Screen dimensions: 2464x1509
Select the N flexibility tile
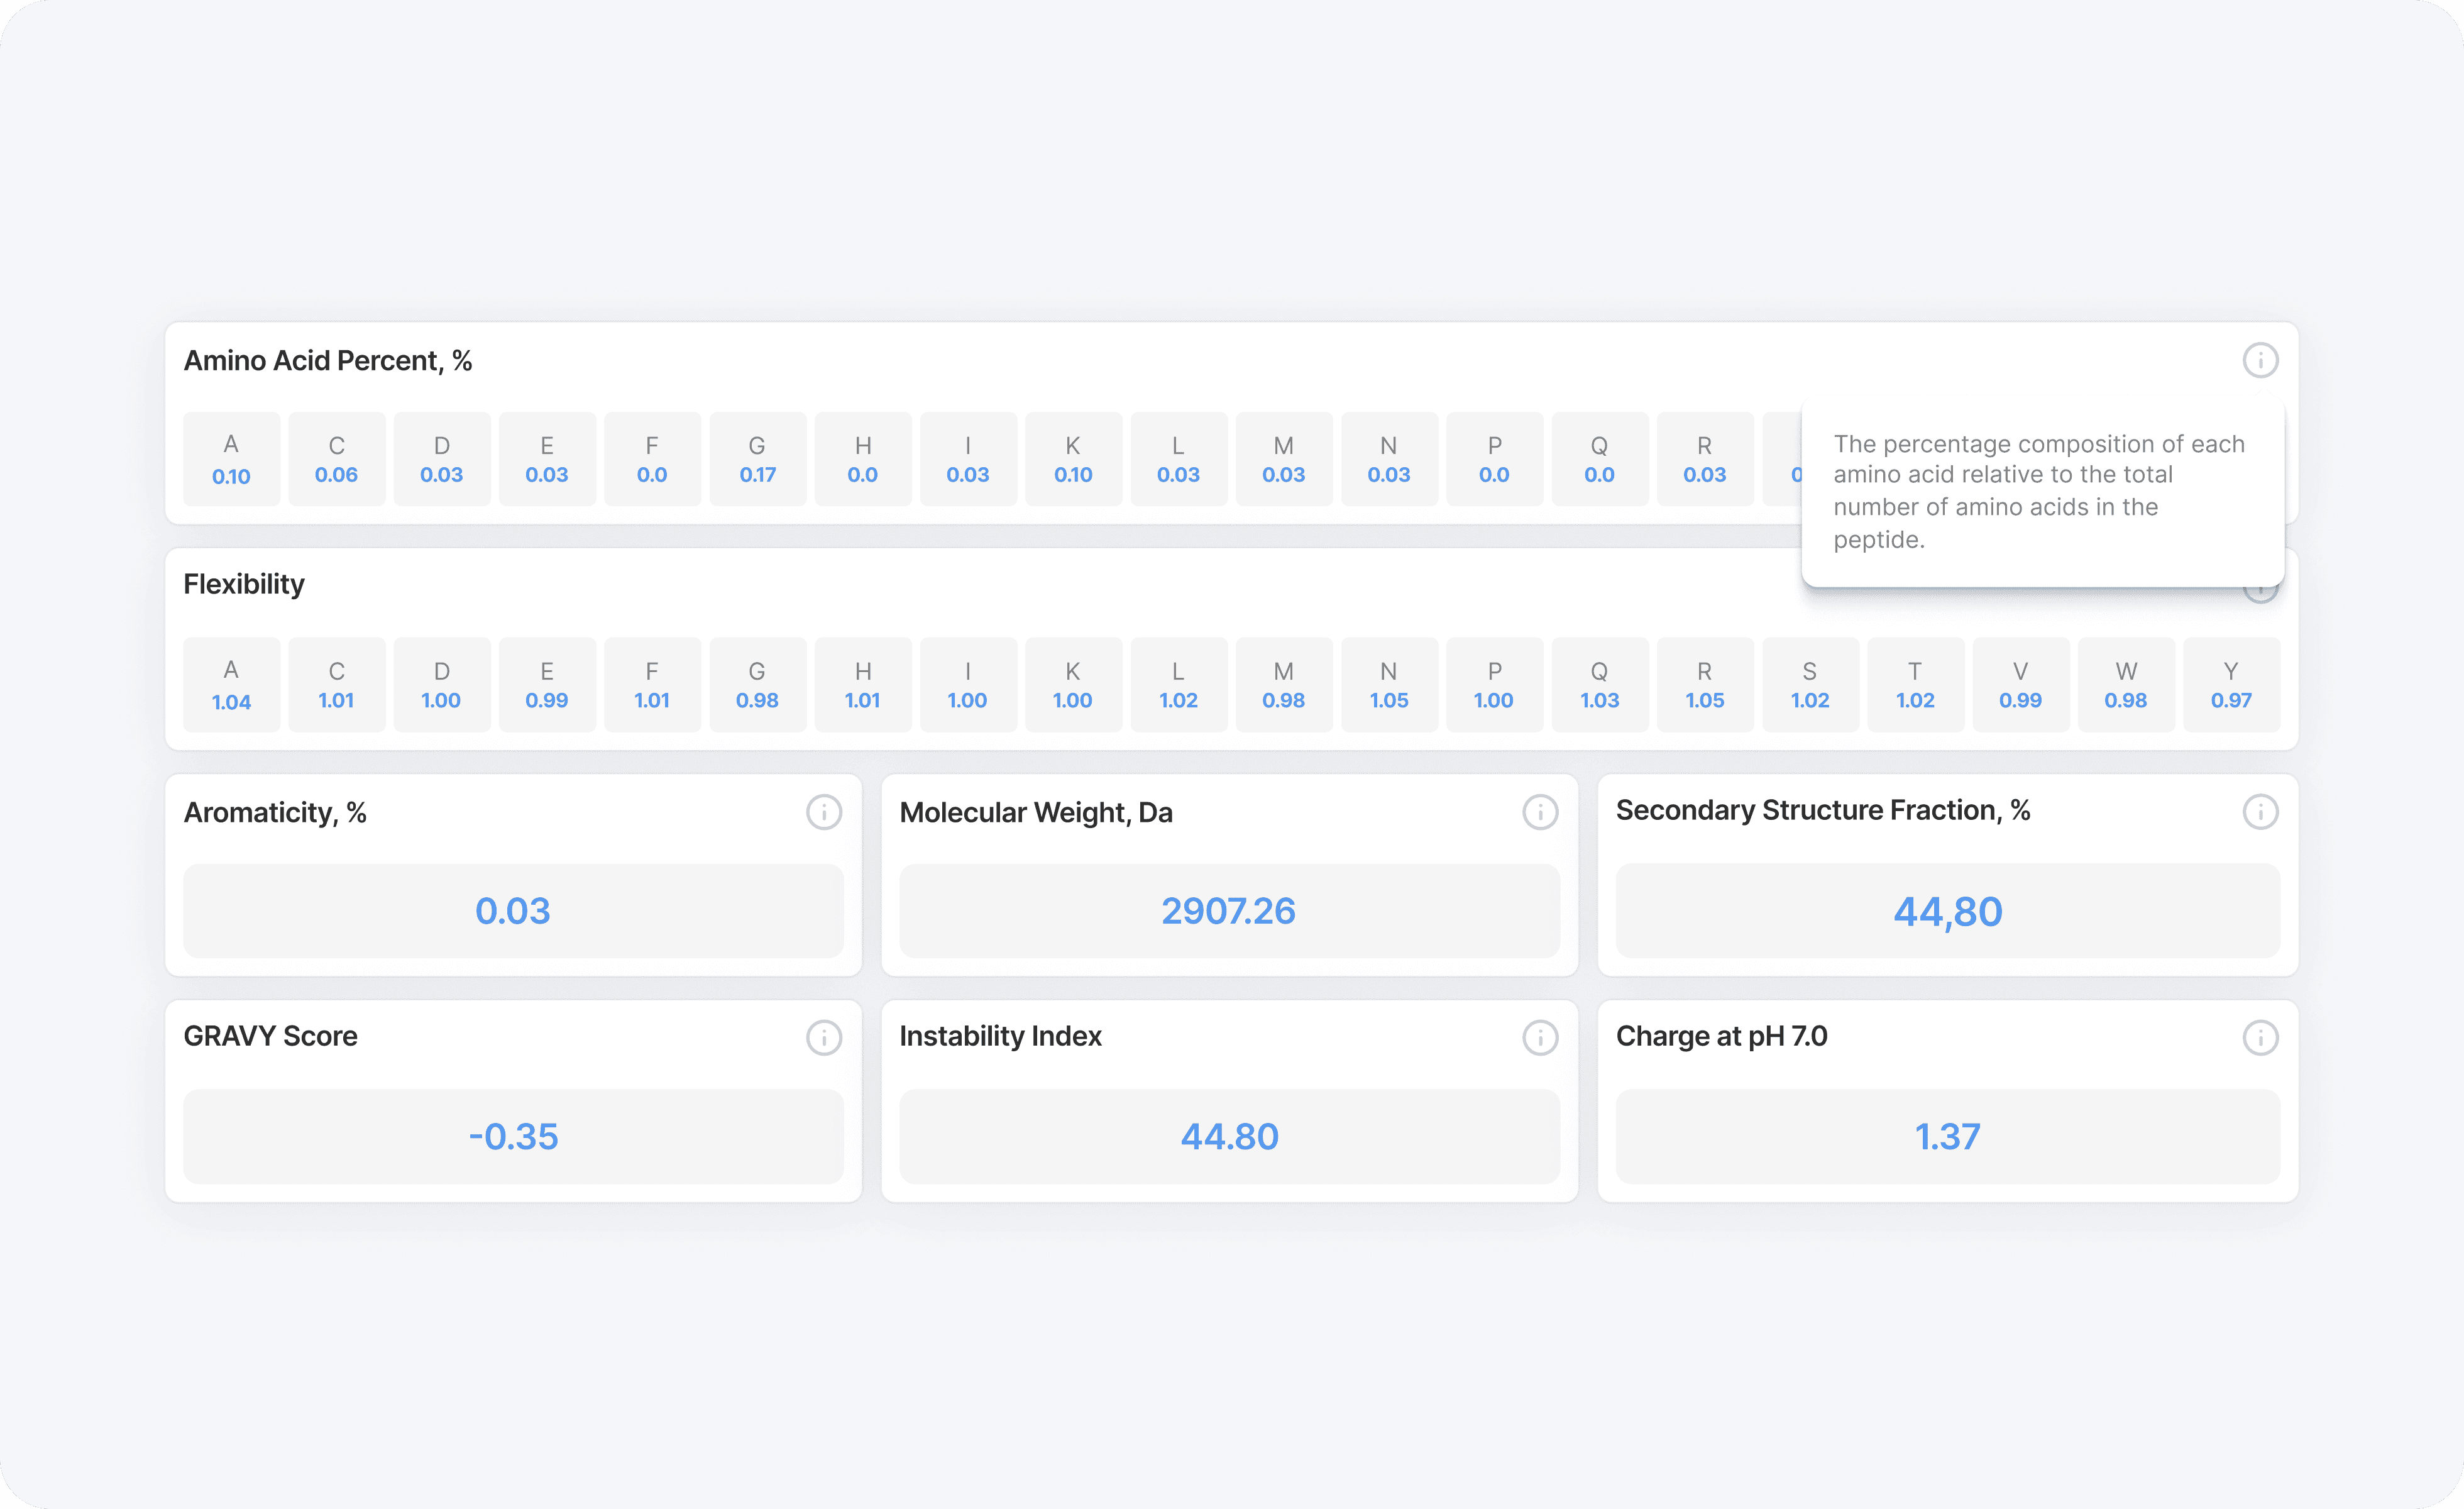(x=1388, y=685)
